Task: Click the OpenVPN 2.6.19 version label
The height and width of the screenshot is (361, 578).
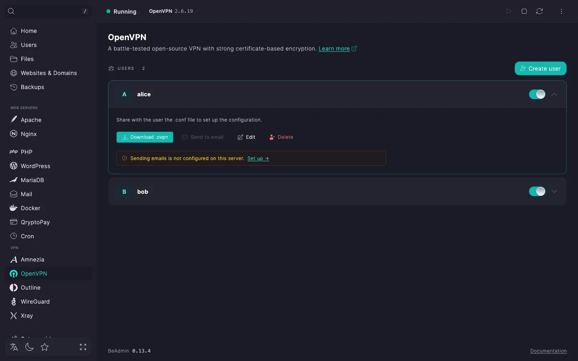Action: pos(171,11)
